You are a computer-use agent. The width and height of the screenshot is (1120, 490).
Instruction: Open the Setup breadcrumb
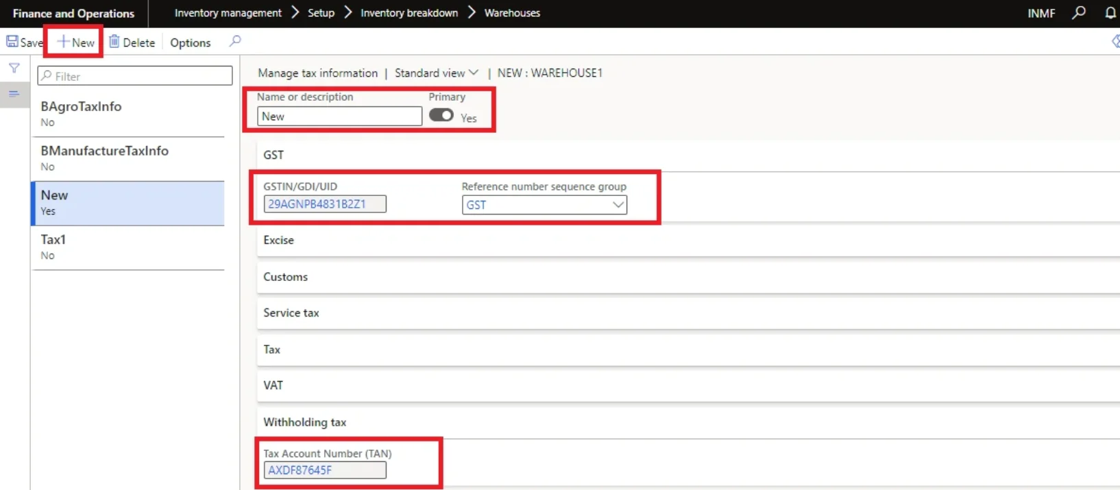point(321,13)
